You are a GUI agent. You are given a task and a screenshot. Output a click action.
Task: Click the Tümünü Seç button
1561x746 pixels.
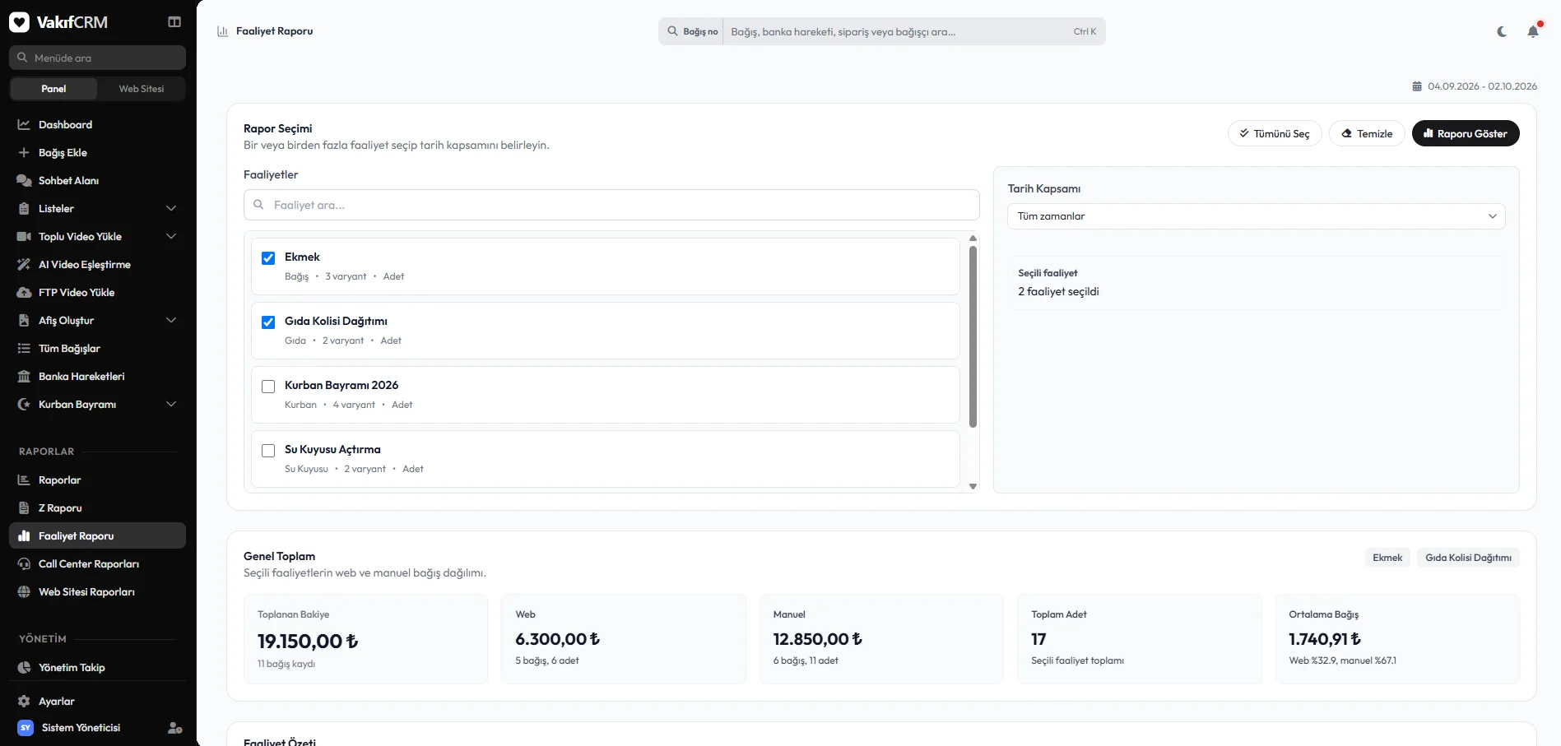coord(1275,133)
